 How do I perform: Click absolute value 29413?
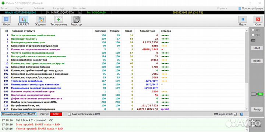(x=154, y=60)
